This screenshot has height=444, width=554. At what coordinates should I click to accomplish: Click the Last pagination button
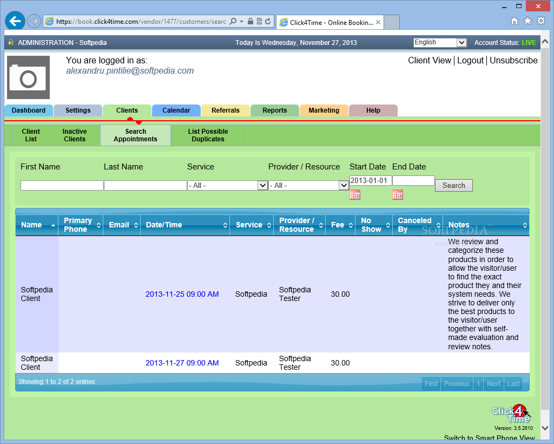pos(513,384)
